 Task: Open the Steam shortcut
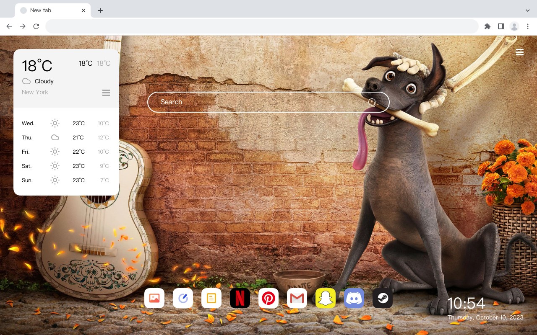[x=383, y=298]
